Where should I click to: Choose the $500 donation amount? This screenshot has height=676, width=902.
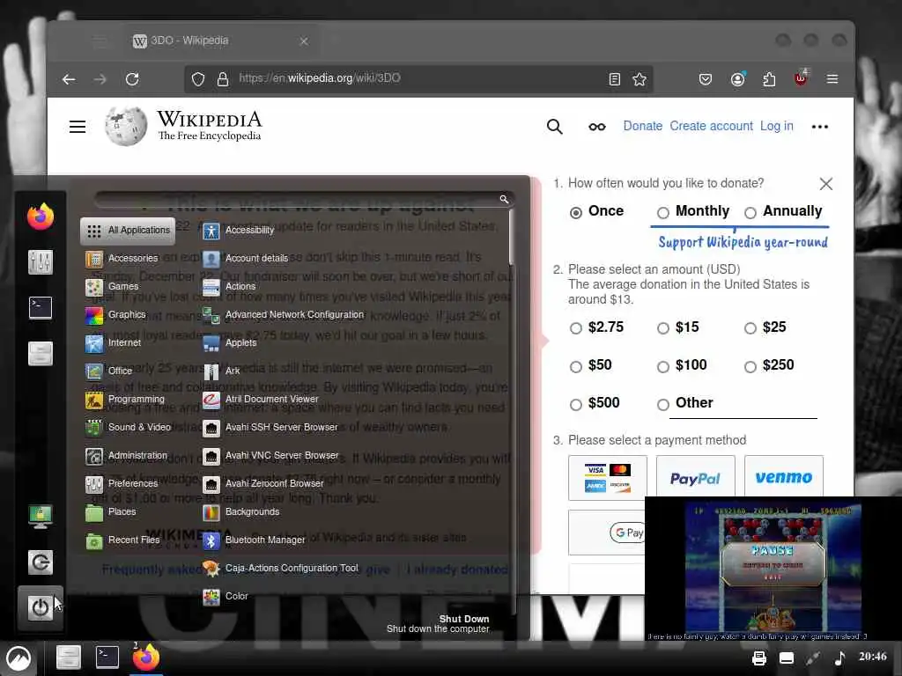click(x=576, y=405)
